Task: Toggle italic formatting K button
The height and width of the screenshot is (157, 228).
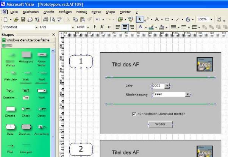Action: (x=102, y=27)
